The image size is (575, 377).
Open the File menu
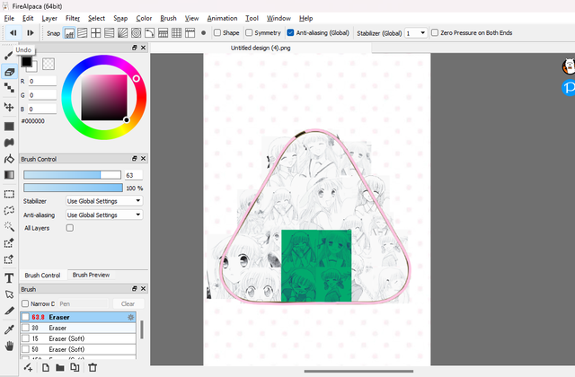pos(9,18)
